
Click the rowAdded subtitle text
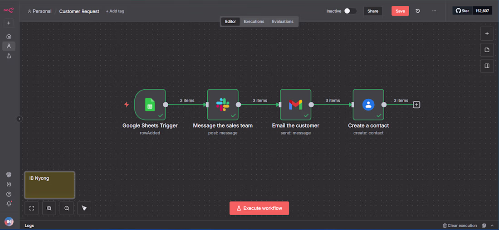150,133
